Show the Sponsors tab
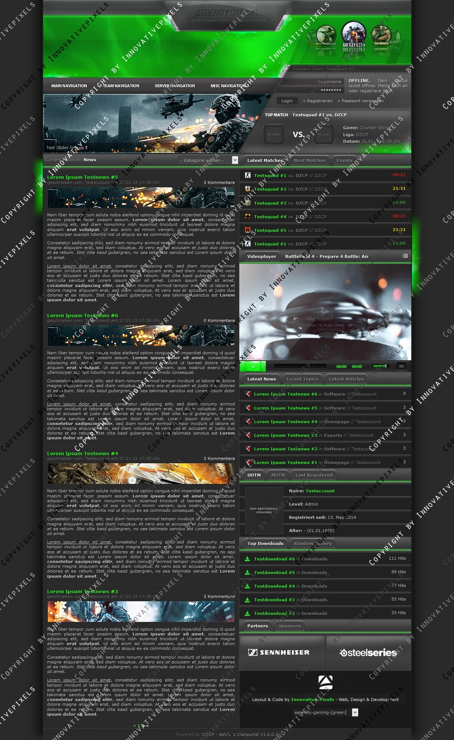The height and width of the screenshot is (740, 454). tap(289, 626)
